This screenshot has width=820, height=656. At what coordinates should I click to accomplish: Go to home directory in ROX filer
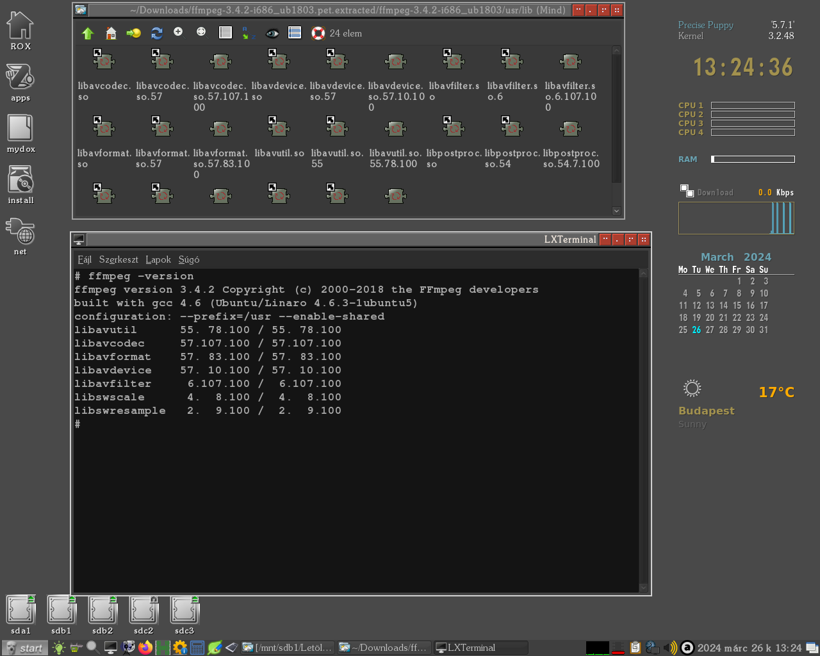click(111, 33)
